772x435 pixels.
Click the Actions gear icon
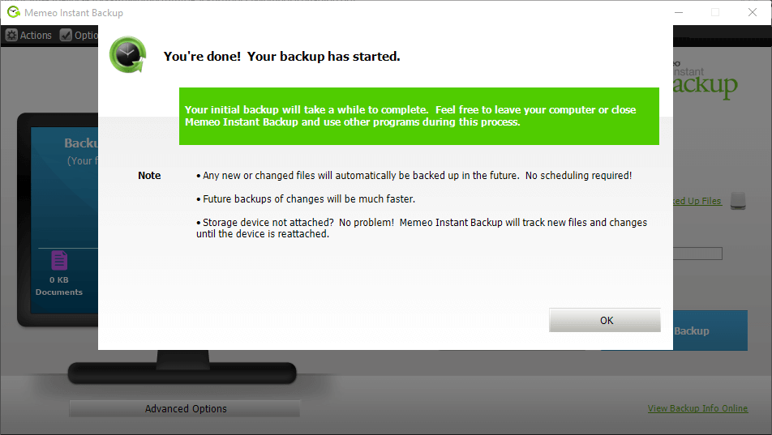click(x=11, y=36)
